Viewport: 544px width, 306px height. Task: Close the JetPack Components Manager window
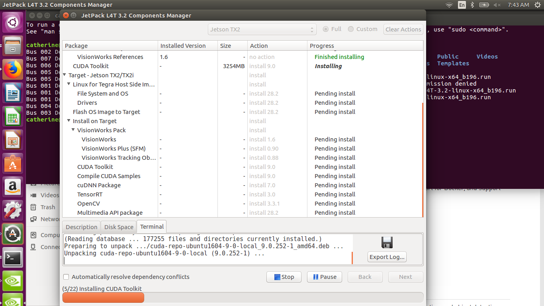tap(65, 15)
